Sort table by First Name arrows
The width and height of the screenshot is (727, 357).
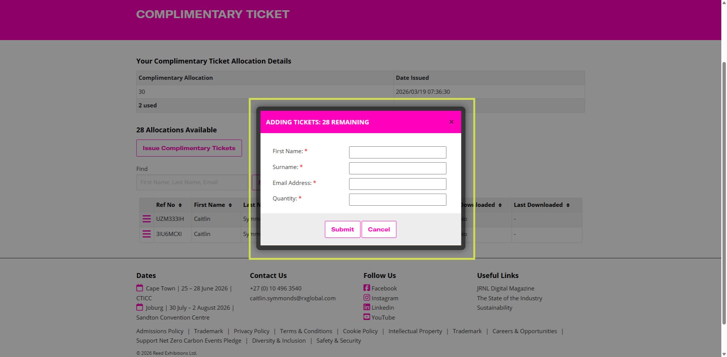click(230, 205)
